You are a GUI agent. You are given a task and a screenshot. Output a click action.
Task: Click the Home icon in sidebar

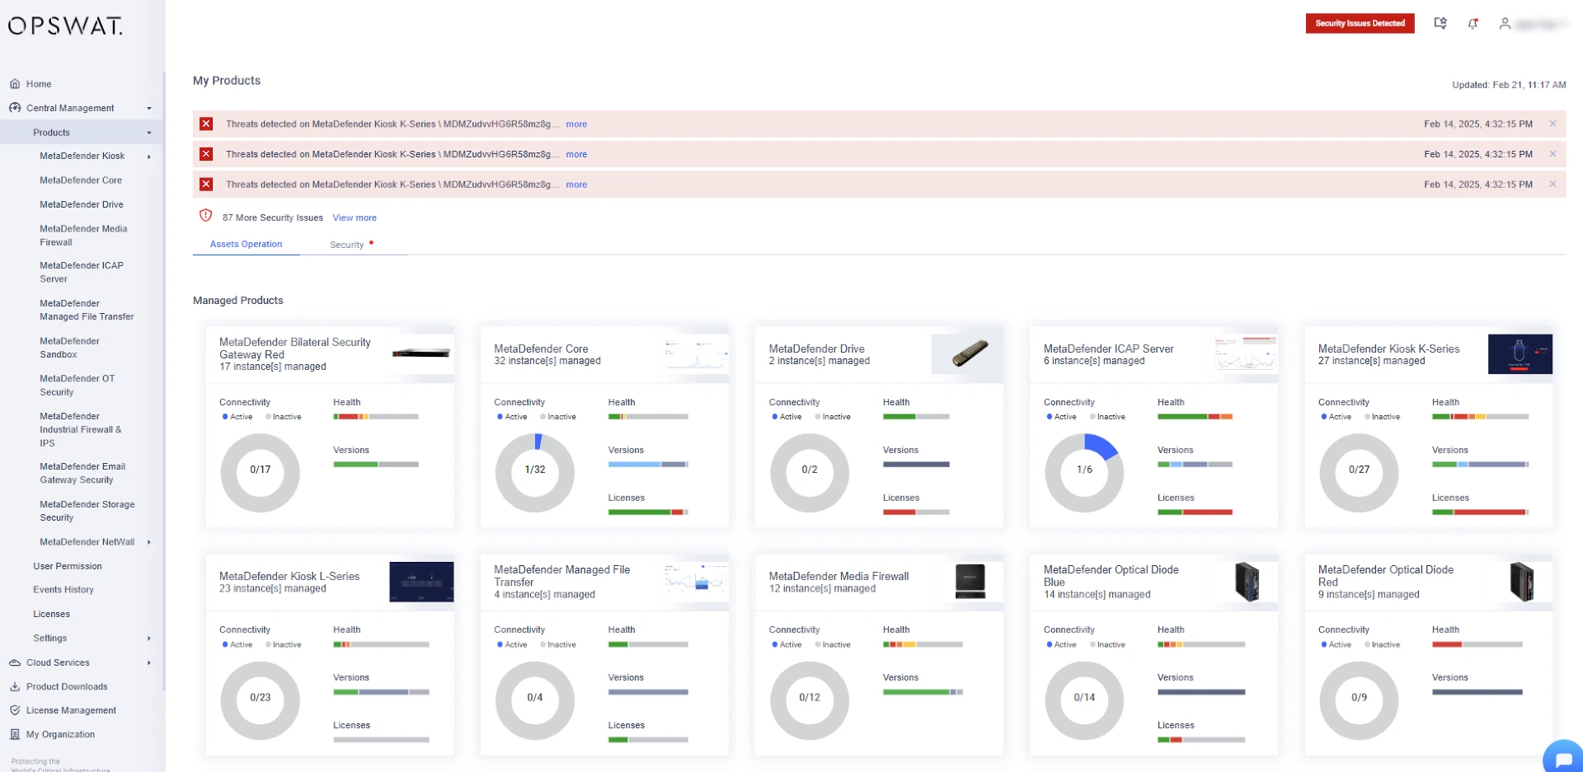[15, 84]
